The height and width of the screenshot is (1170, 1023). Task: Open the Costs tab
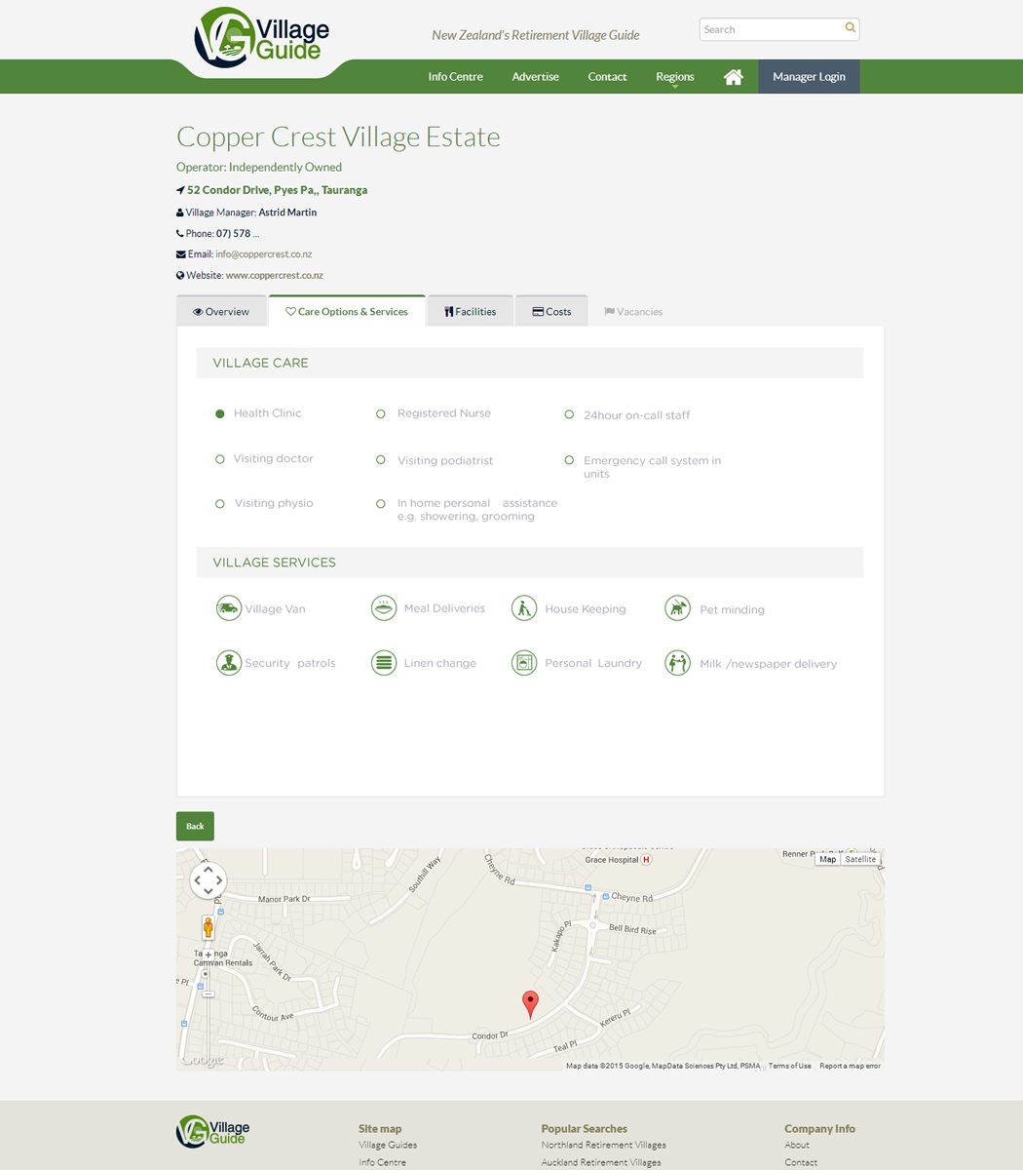point(551,310)
